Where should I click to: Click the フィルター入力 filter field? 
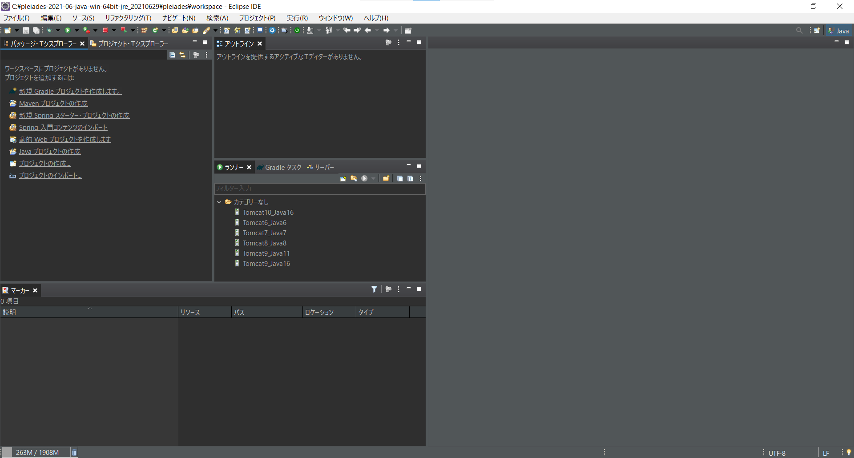point(320,189)
